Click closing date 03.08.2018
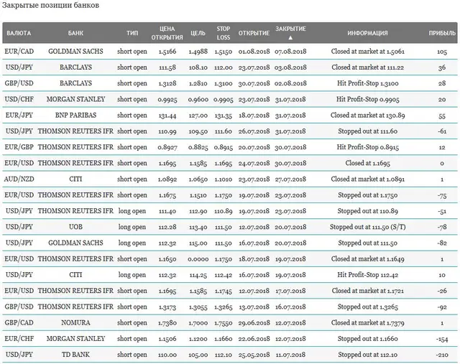This screenshot has width=460, height=364. (290, 67)
